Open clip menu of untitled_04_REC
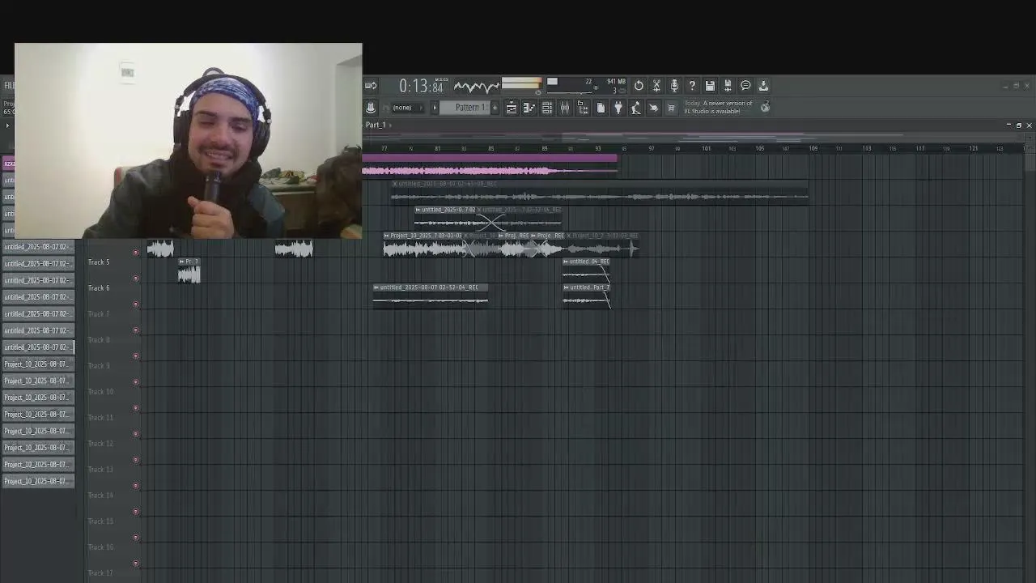This screenshot has height=583, width=1036. 567,262
